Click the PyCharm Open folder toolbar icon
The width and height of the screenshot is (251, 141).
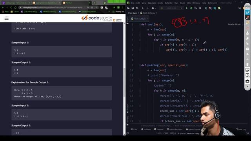coord(128,8)
